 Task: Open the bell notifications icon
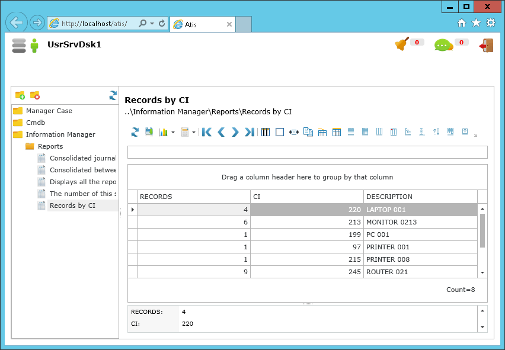(402, 44)
